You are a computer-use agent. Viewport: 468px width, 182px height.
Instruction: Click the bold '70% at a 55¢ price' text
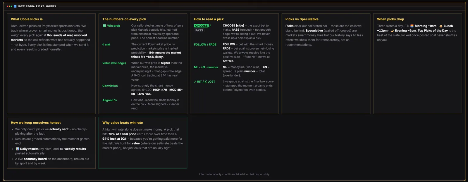coord(122,134)
